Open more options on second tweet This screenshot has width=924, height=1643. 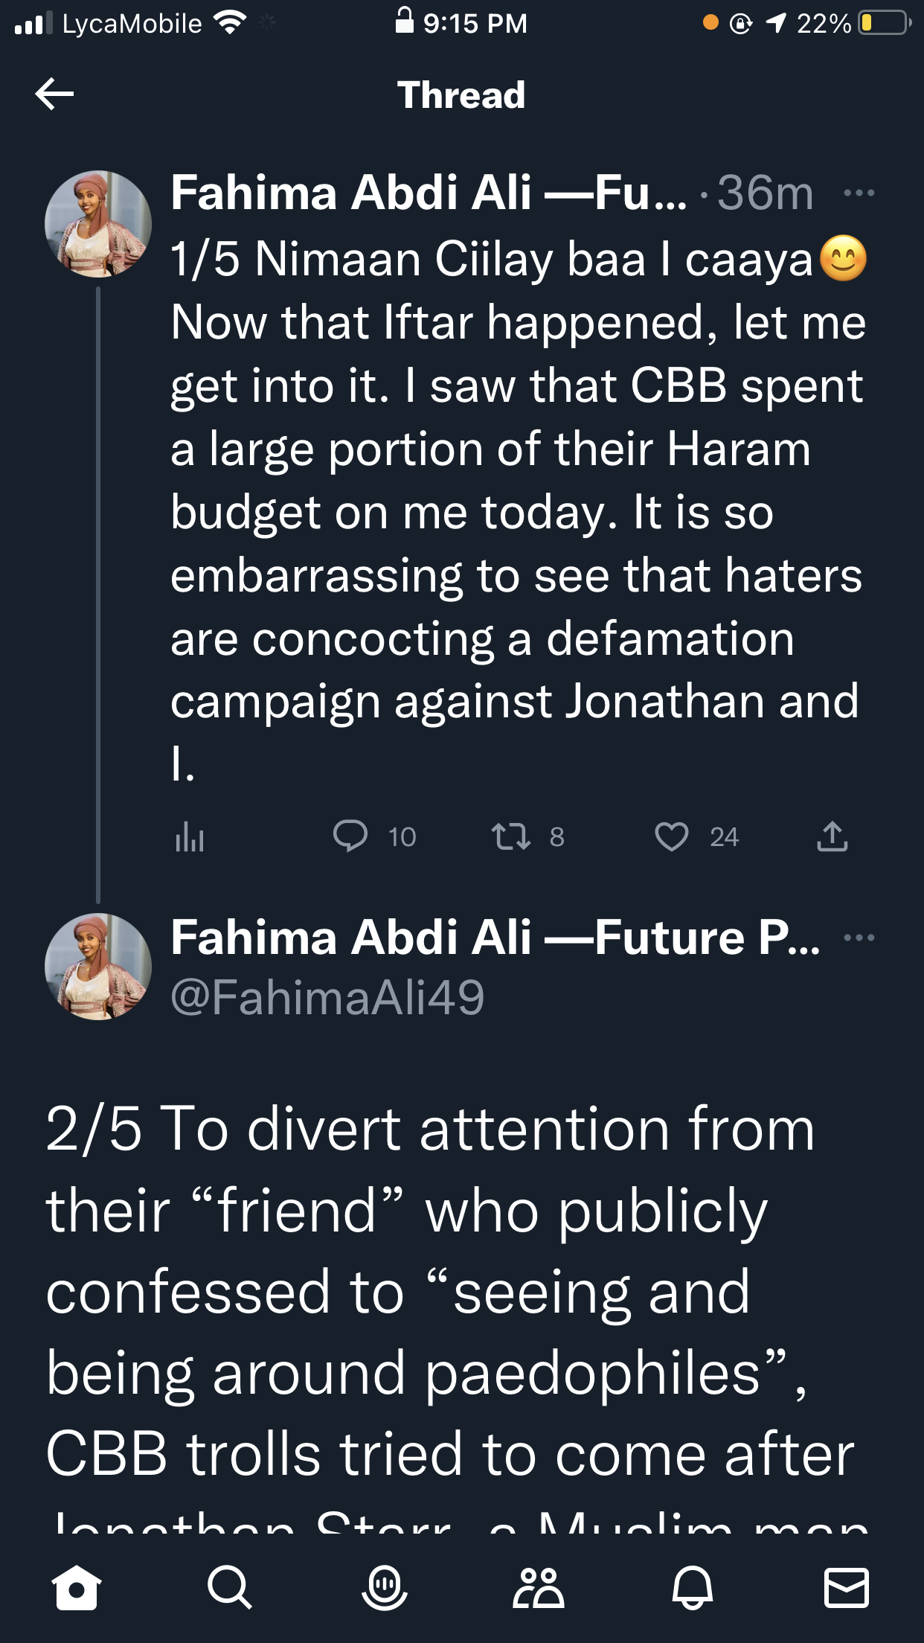[859, 938]
